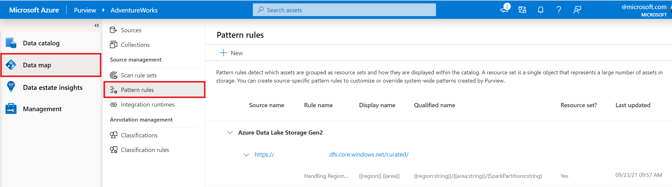The width and height of the screenshot is (672, 187).
Task: Open the feedback person icon
Action: tap(577, 10)
